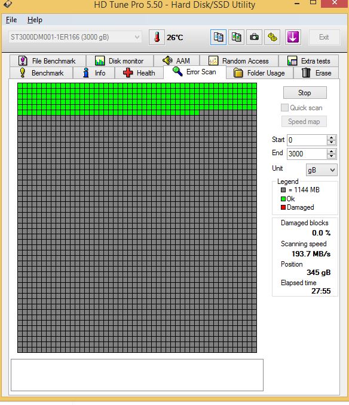349x405 pixels.
Task: Click the thermometer temperature icon
Action: (x=157, y=38)
